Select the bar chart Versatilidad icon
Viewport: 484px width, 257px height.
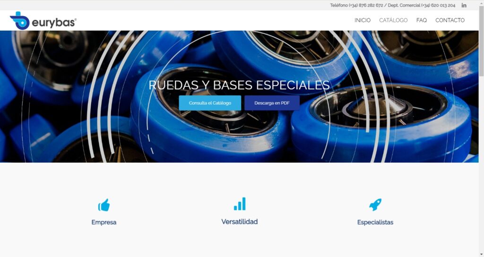240,204
